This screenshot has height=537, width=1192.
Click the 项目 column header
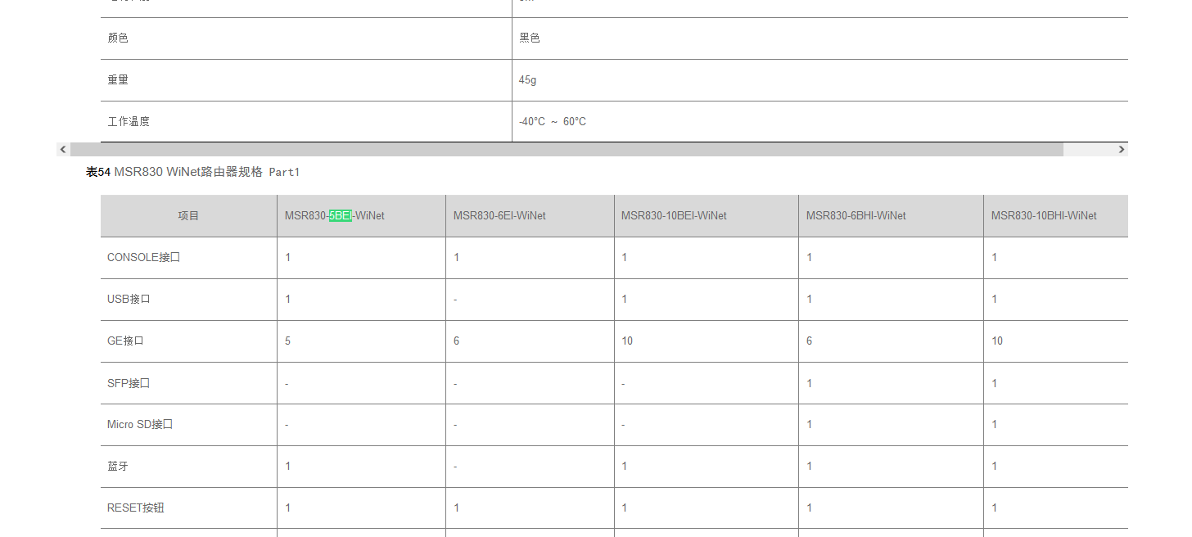click(x=189, y=216)
